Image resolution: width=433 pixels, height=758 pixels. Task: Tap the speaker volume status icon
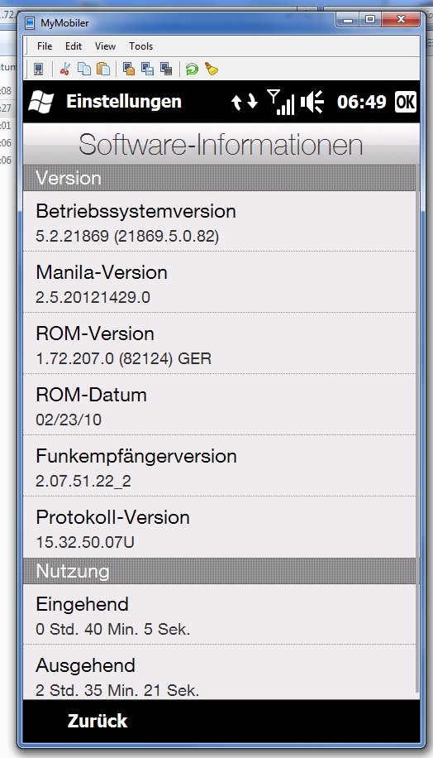coord(312,102)
